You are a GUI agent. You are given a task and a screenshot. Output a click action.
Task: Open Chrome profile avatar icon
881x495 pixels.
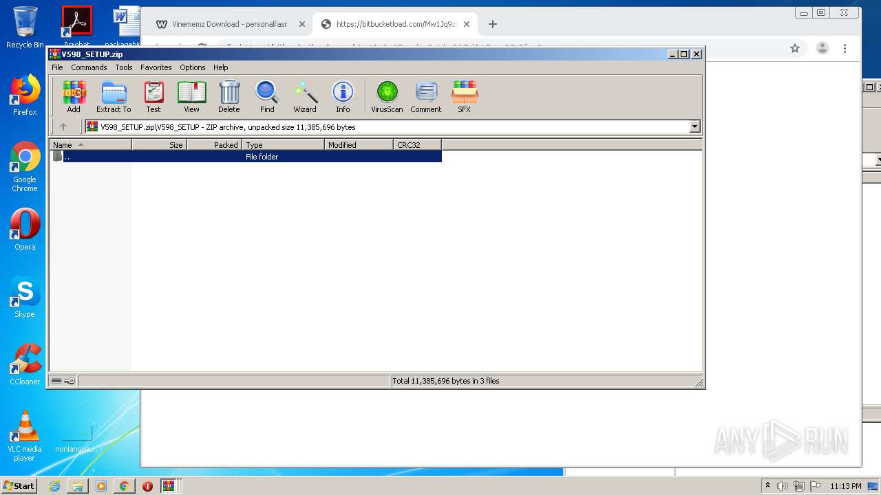point(822,48)
